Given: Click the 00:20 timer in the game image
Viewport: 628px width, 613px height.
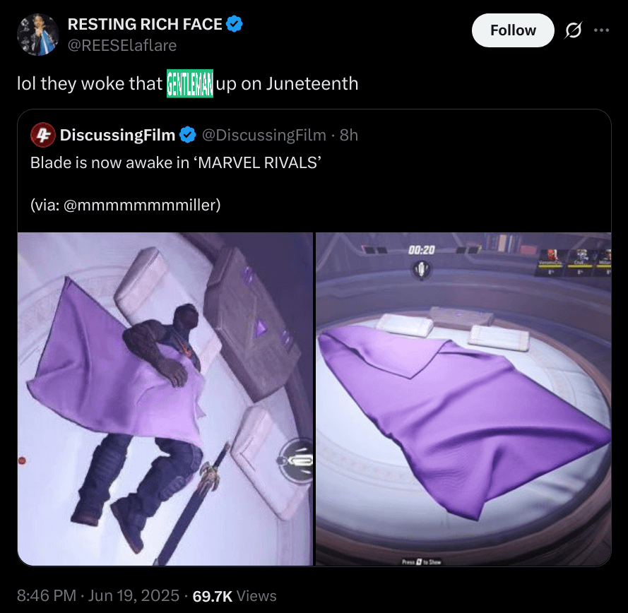Looking at the screenshot, I should (x=421, y=250).
